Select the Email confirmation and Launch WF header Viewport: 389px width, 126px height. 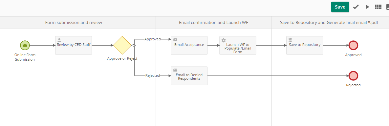pos(214,23)
